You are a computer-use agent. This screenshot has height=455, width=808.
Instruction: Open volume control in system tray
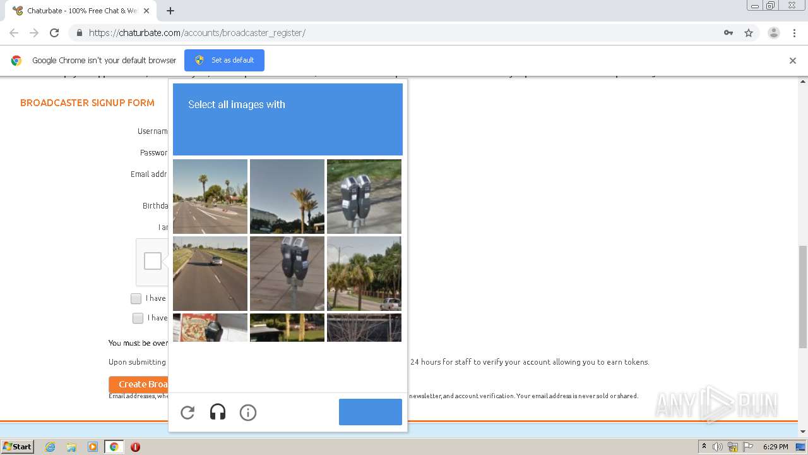[718, 447]
